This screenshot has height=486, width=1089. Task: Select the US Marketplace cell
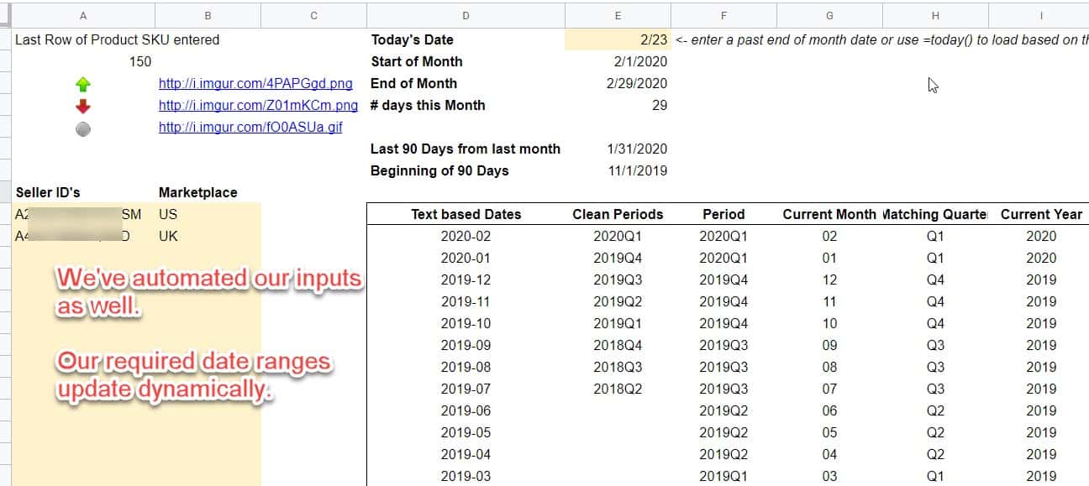point(168,214)
